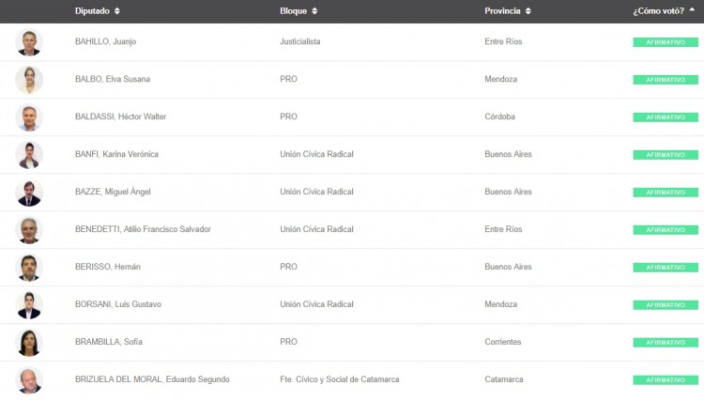Click Afirmativo badge for Balbo's vote
Viewport: 704px width, 401px height.
coord(665,80)
